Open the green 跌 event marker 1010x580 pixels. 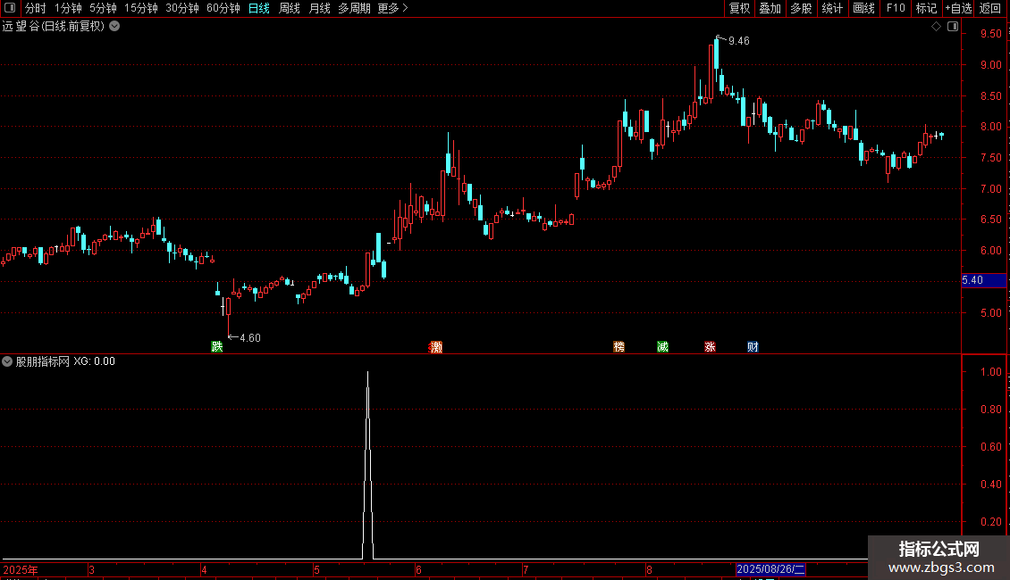pos(217,346)
